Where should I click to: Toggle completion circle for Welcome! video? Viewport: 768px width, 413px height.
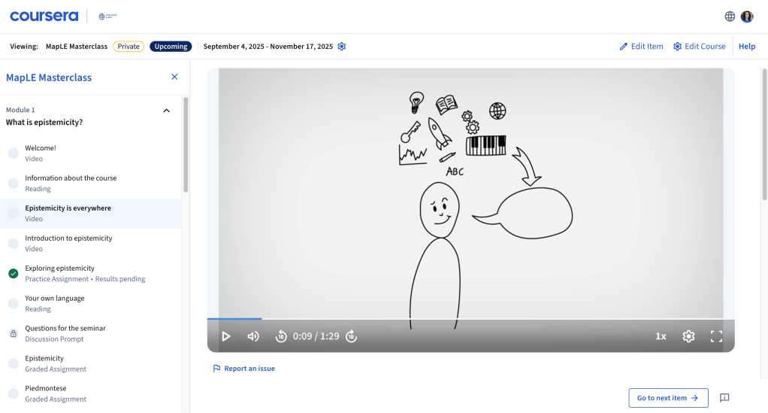click(13, 153)
